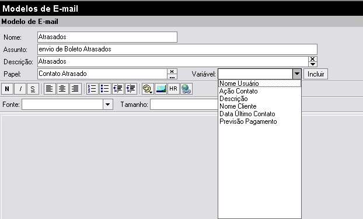
Task: Toggle underline (S) formatting button
Action: click(33, 89)
